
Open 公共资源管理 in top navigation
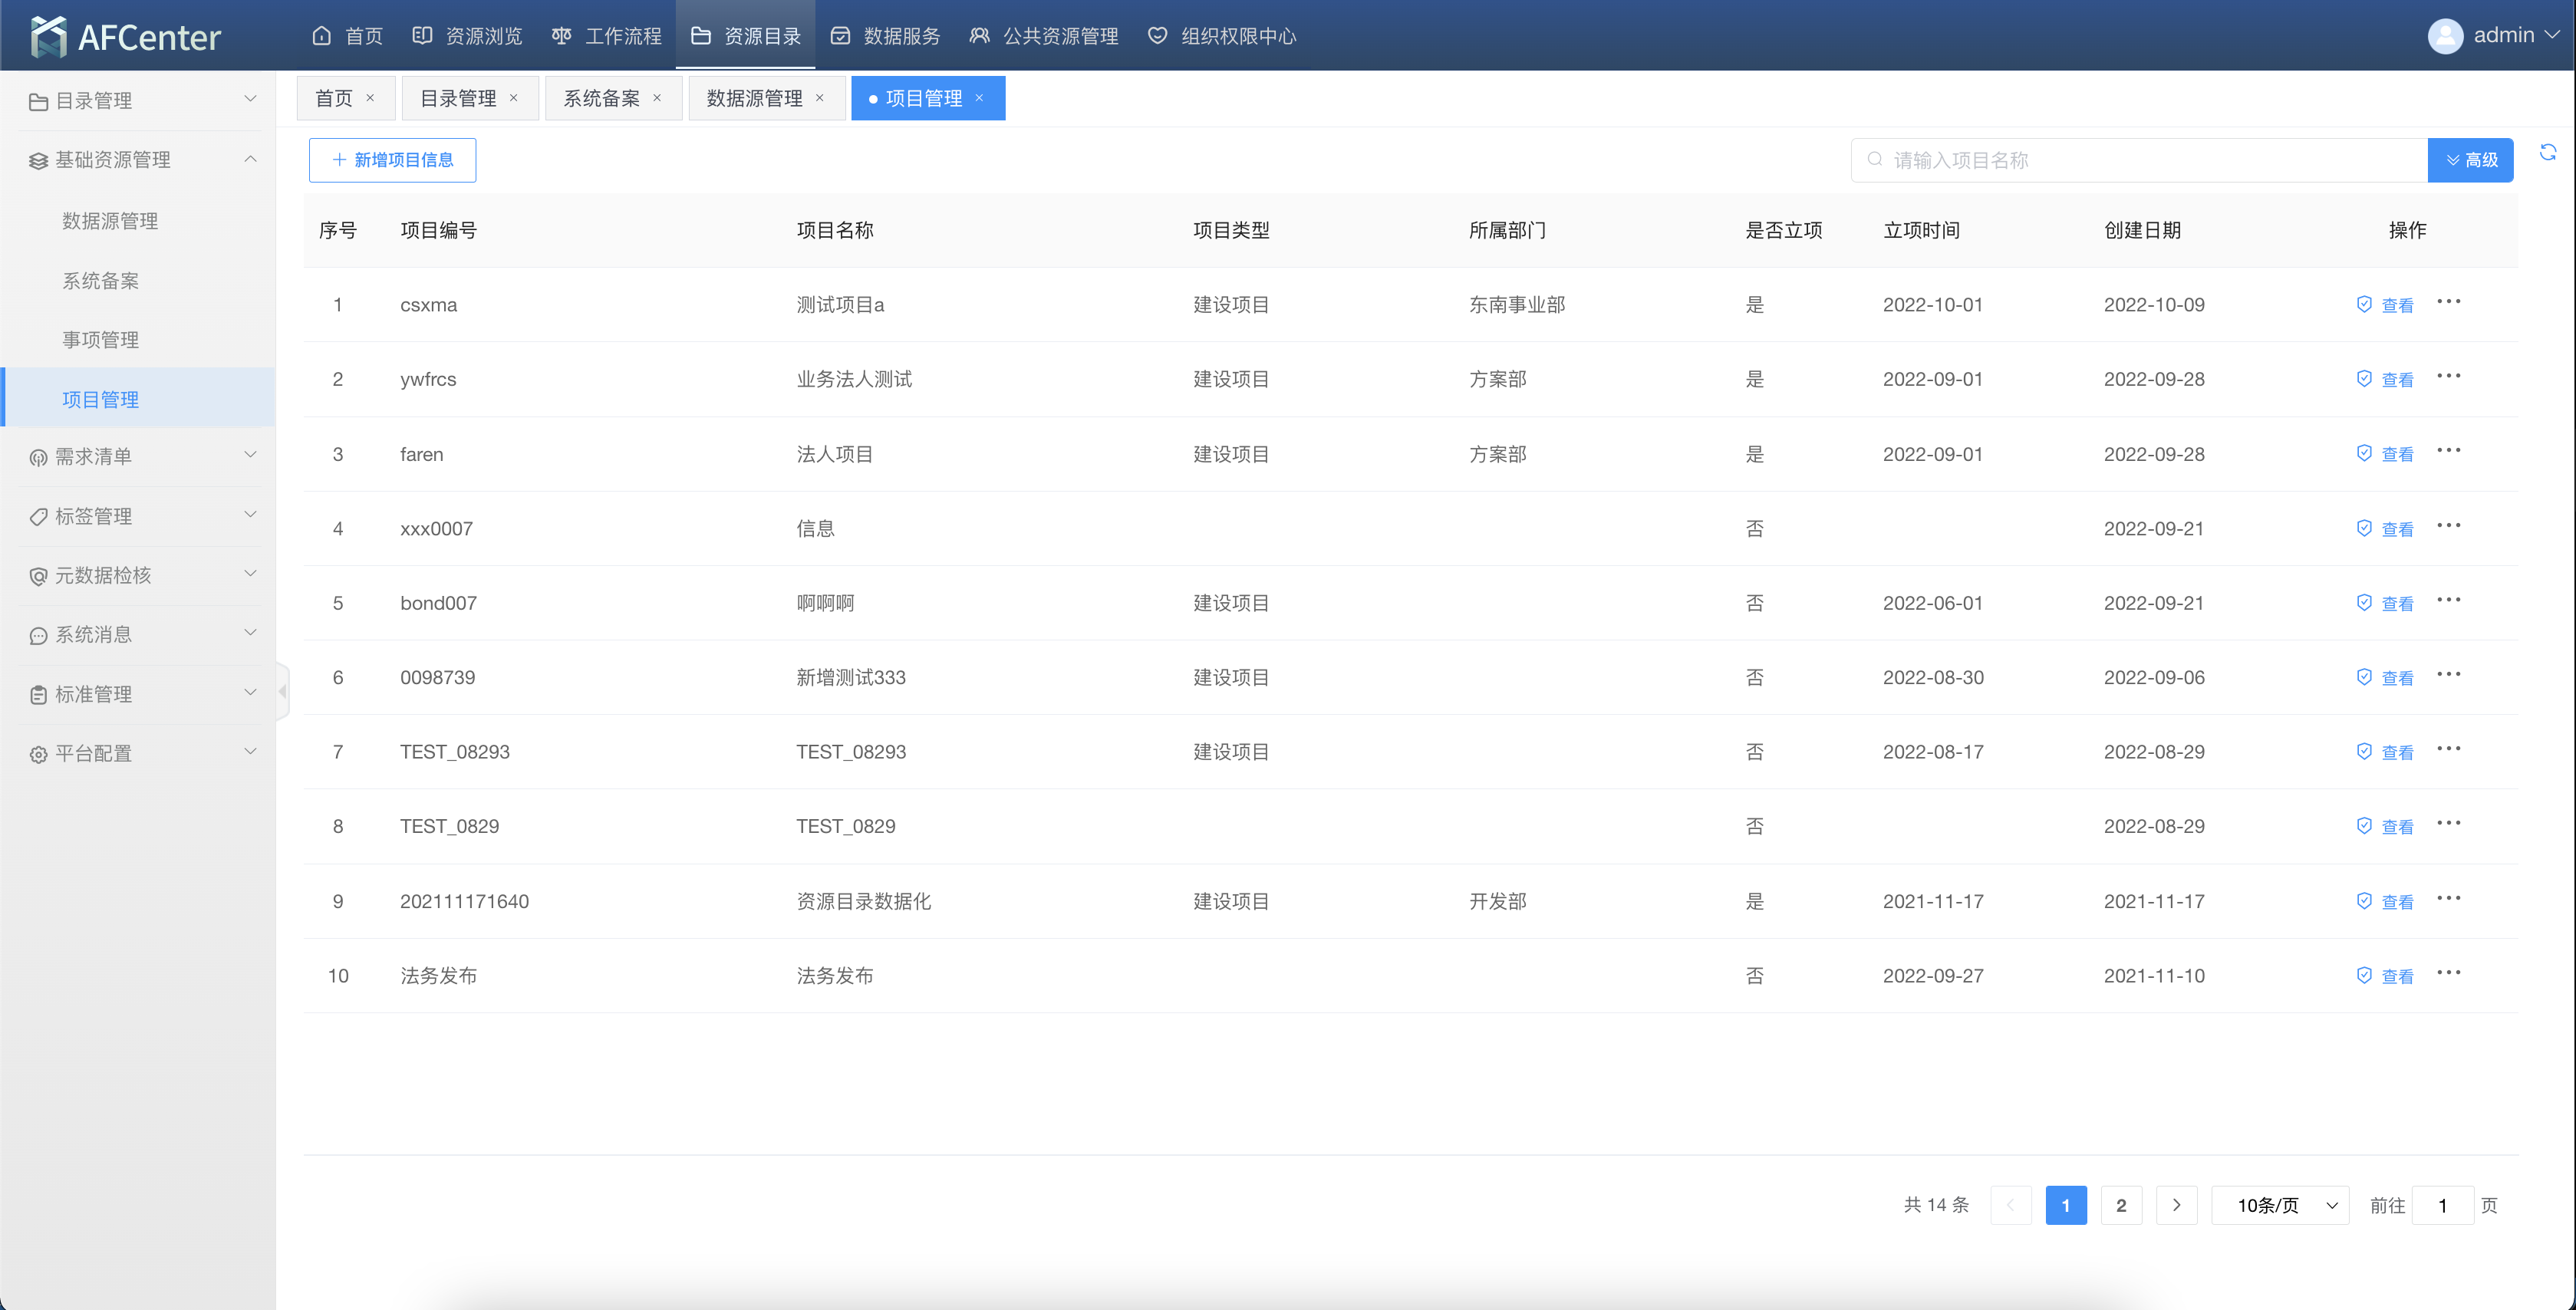pos(1044,36)
